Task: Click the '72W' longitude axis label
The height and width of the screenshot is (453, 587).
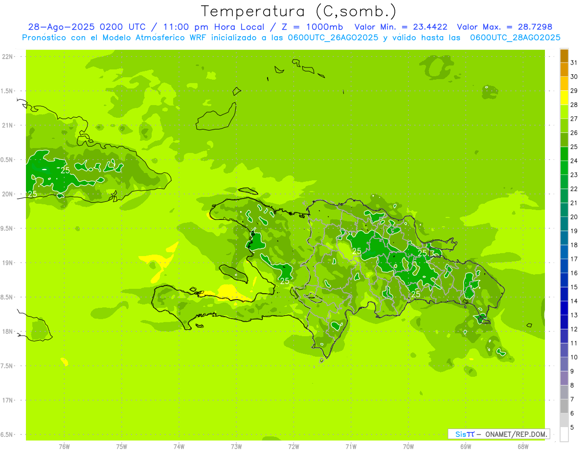Action: click(x=293, y=447)
